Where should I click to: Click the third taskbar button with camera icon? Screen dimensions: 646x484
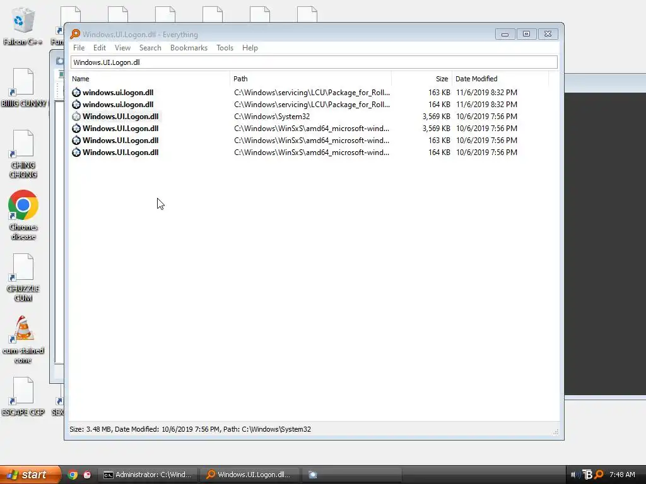click(352, 475)
